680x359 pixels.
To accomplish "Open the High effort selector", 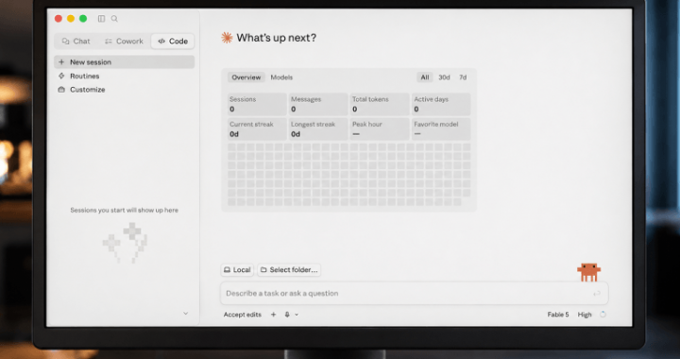I will 585,315.
